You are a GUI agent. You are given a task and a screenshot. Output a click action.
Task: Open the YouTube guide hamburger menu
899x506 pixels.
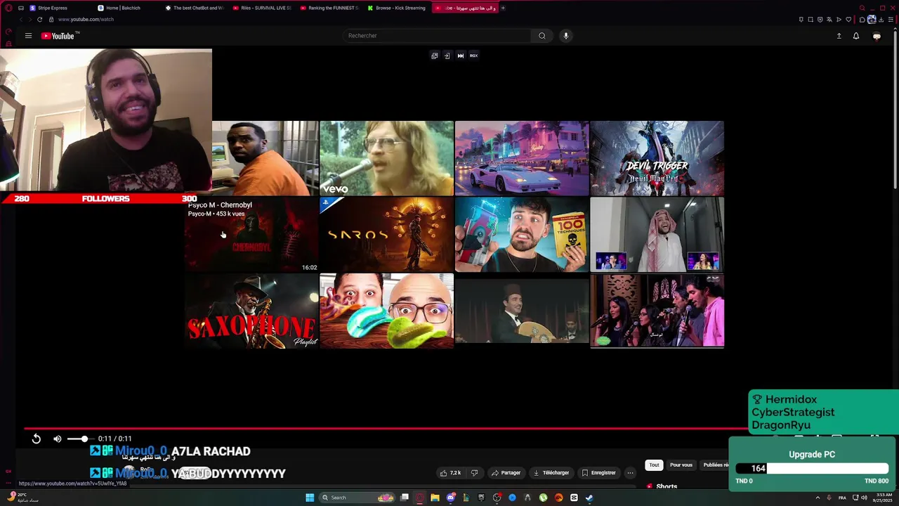(28, 36)
